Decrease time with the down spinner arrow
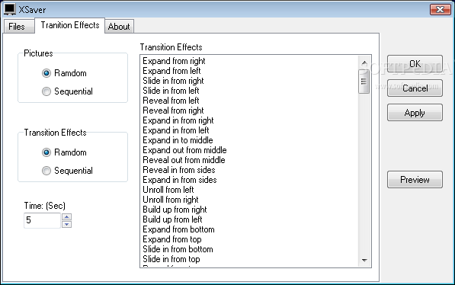 pos(67,224)
